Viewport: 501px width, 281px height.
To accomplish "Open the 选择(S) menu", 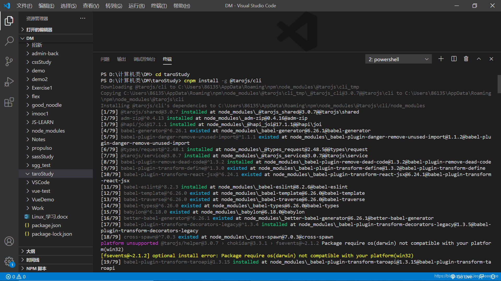I will coord(68,5).
